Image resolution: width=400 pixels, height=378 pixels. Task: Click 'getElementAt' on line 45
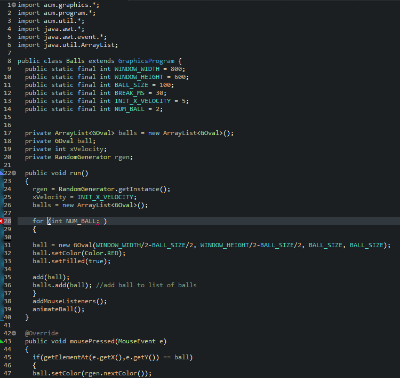pyautogui.click(x=66, y=357)
